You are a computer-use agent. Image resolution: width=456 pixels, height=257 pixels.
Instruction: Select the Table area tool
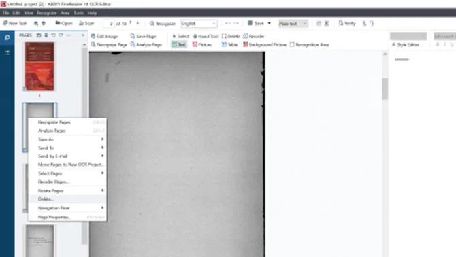coord(230,44)
